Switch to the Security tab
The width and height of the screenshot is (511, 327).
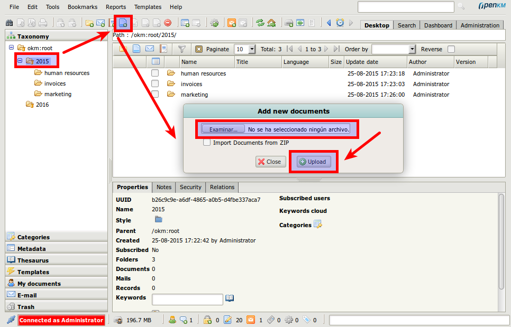(x=190, y=187)
